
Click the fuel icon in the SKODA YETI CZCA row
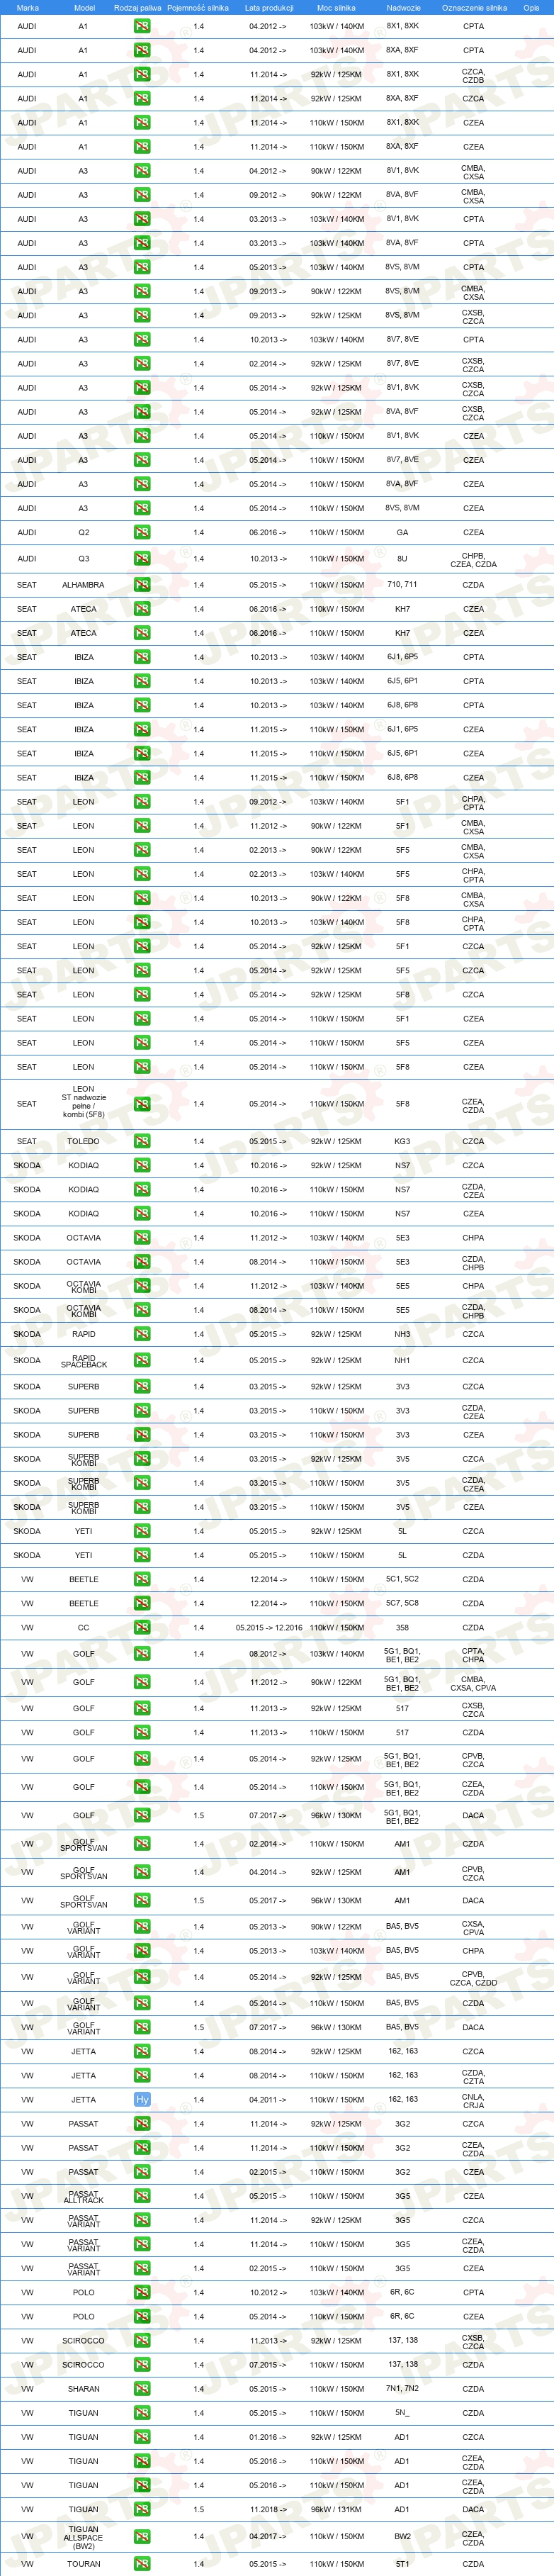tap(142, 1531)
